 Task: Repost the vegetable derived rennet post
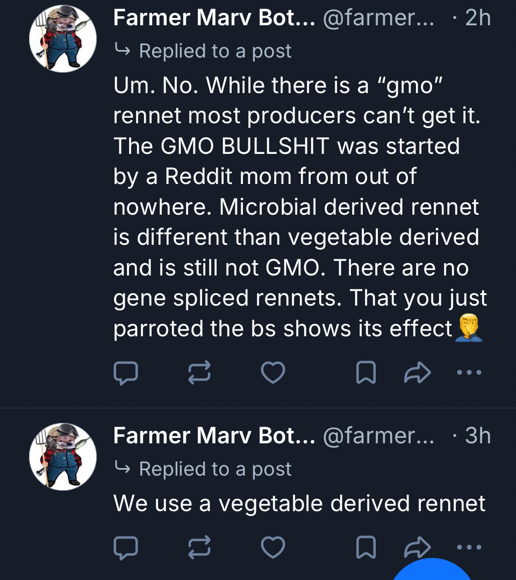199,547
